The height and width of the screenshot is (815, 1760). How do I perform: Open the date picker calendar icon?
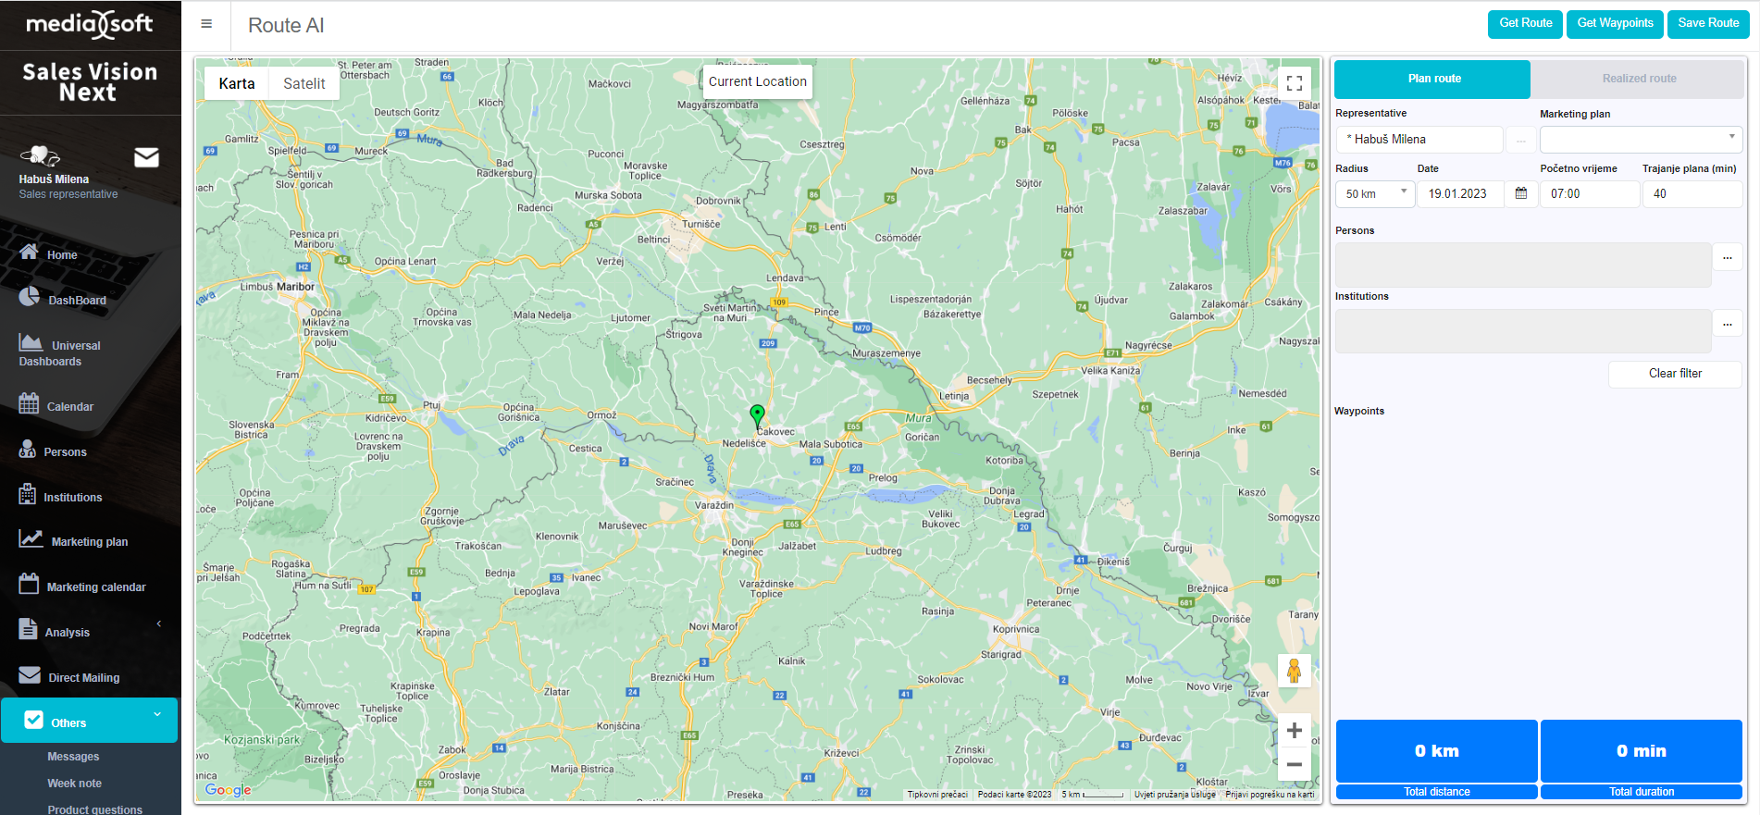pos(1520,193)
